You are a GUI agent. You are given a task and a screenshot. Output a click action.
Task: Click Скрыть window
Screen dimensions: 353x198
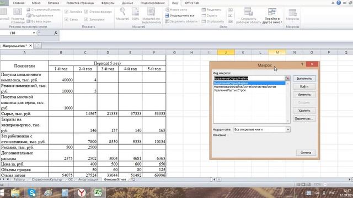[x=210, y=15]
